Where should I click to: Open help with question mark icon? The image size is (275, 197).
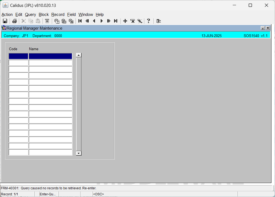(148, 21)
